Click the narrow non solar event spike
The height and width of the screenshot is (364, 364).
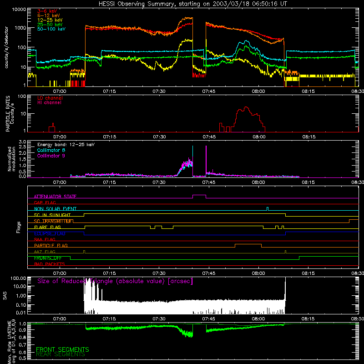[268, 209]
